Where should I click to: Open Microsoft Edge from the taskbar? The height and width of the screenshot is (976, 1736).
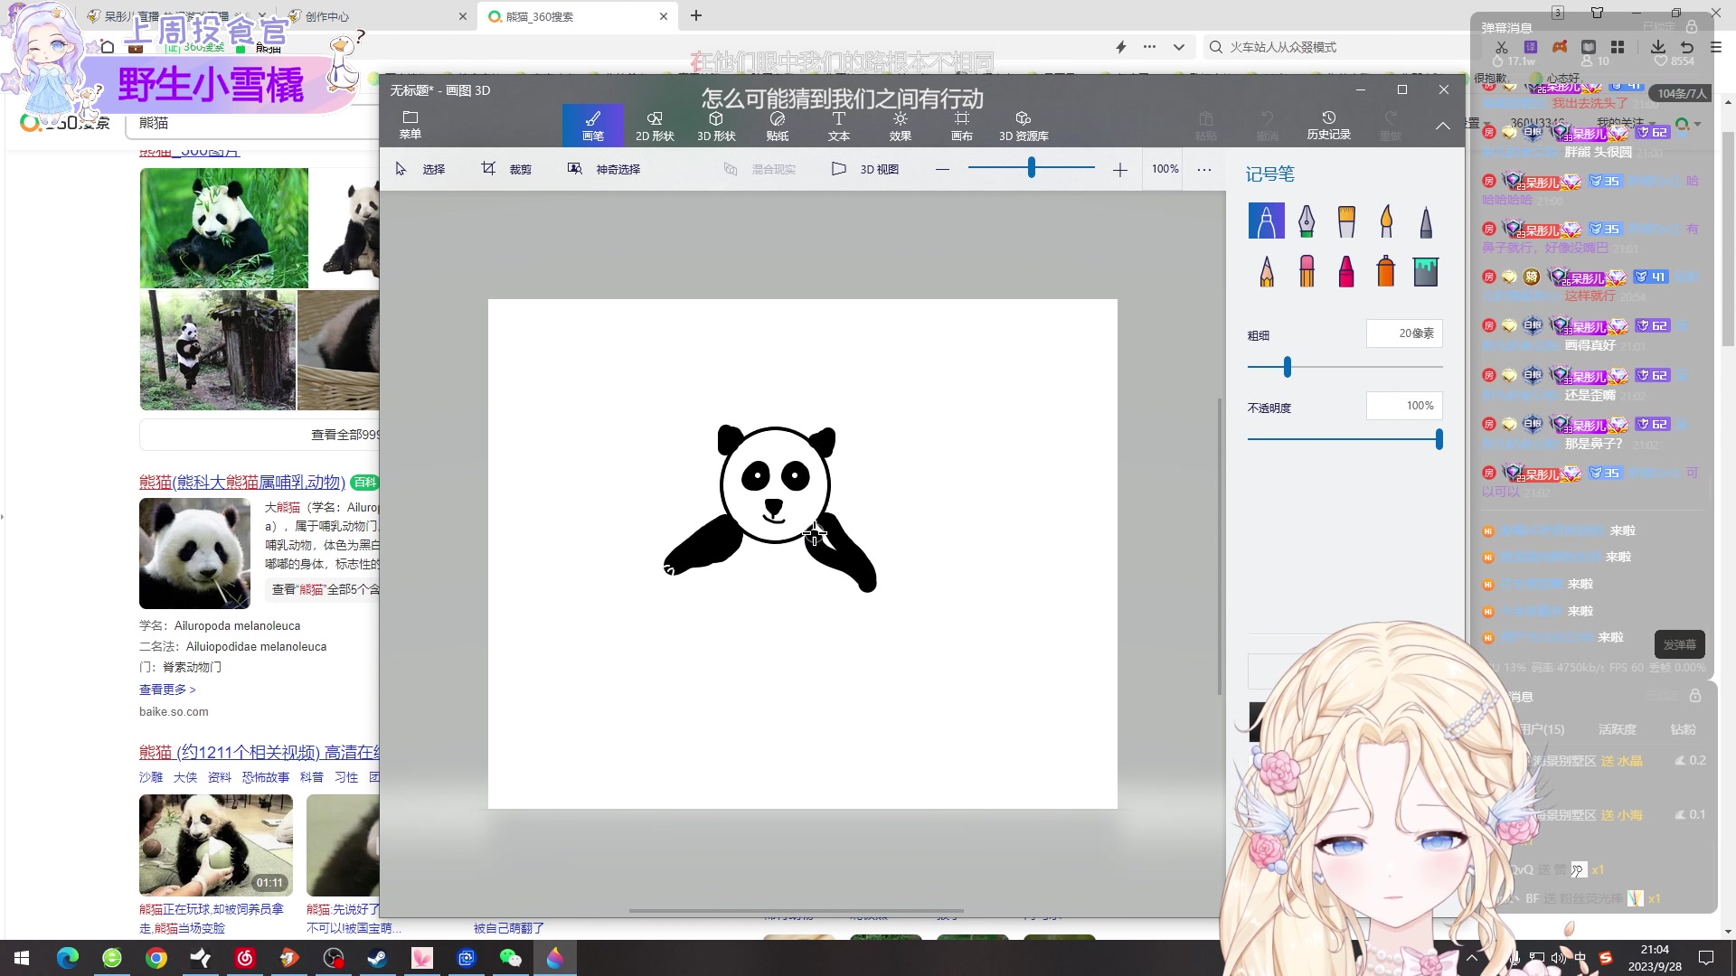[68, 958]
